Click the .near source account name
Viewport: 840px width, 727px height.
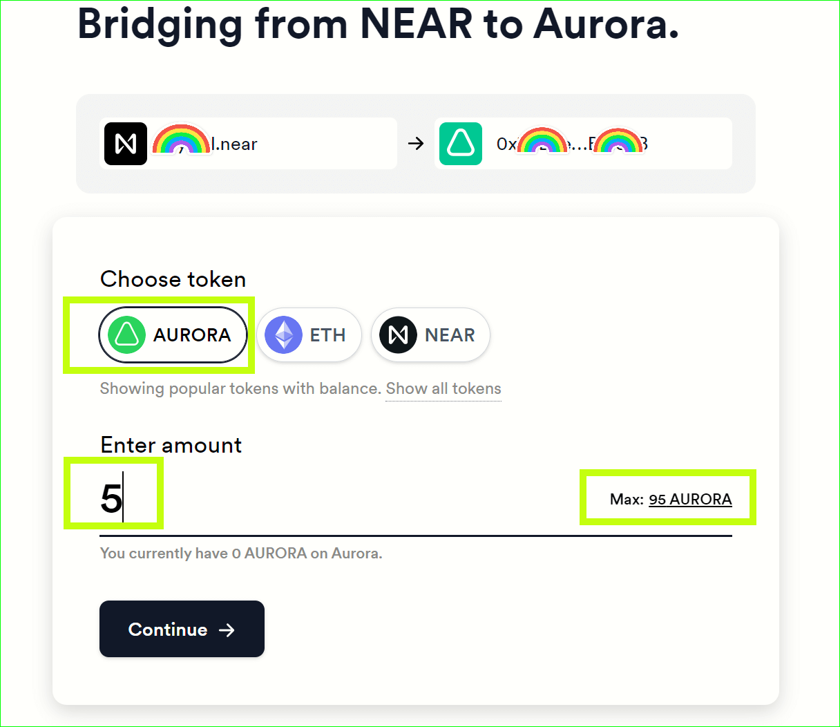236,144
